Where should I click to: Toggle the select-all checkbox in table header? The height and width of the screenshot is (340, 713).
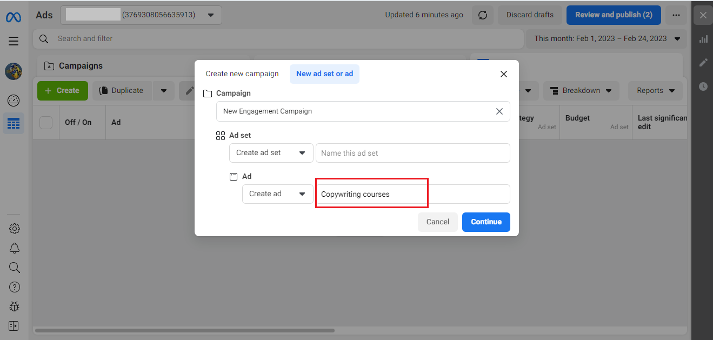click(46, 123)
